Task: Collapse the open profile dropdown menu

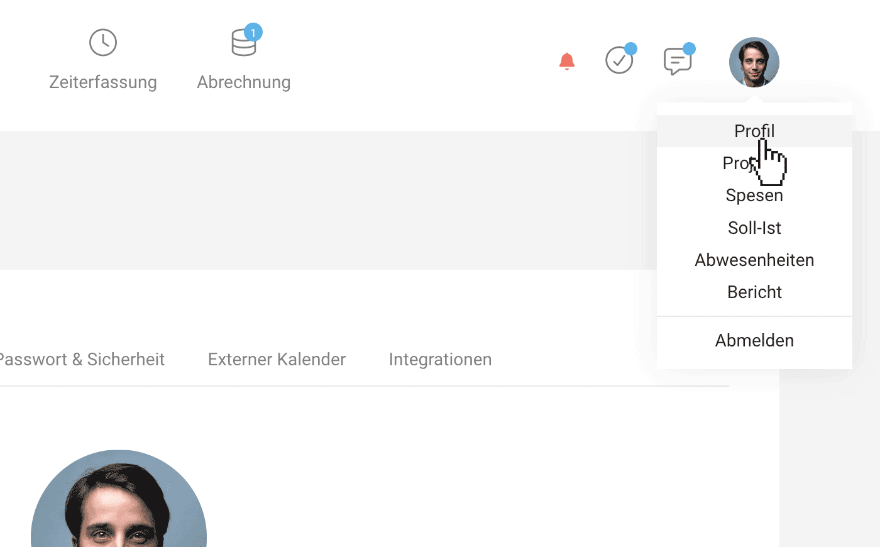Action: click(x=754, y=62)
